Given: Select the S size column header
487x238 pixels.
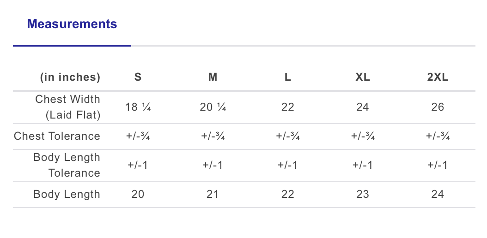Looking at the screenshot, I should point(138,77).
